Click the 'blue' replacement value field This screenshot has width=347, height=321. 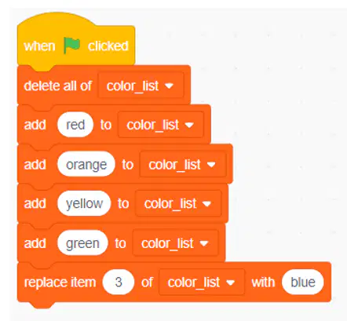303,283
